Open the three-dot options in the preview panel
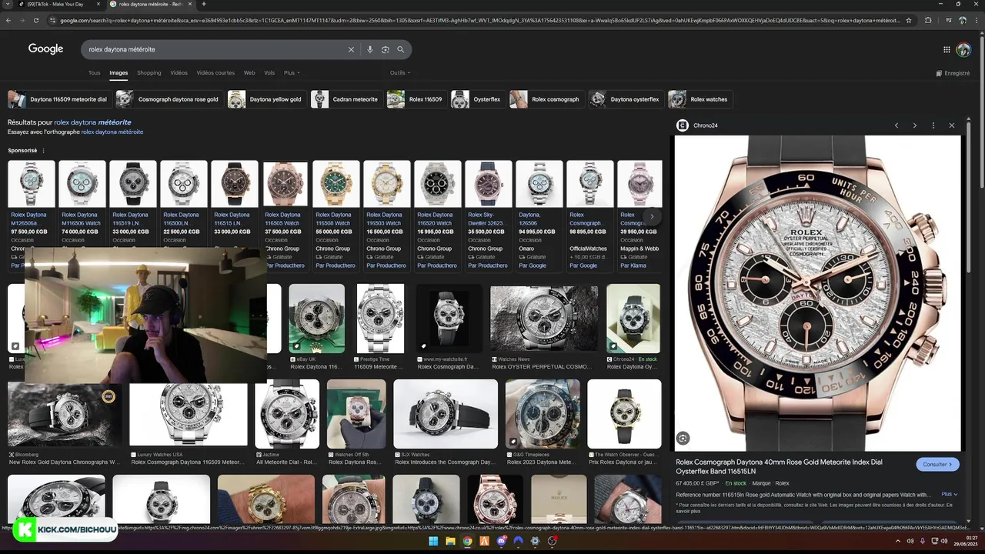985x554 pixels. 933,125
